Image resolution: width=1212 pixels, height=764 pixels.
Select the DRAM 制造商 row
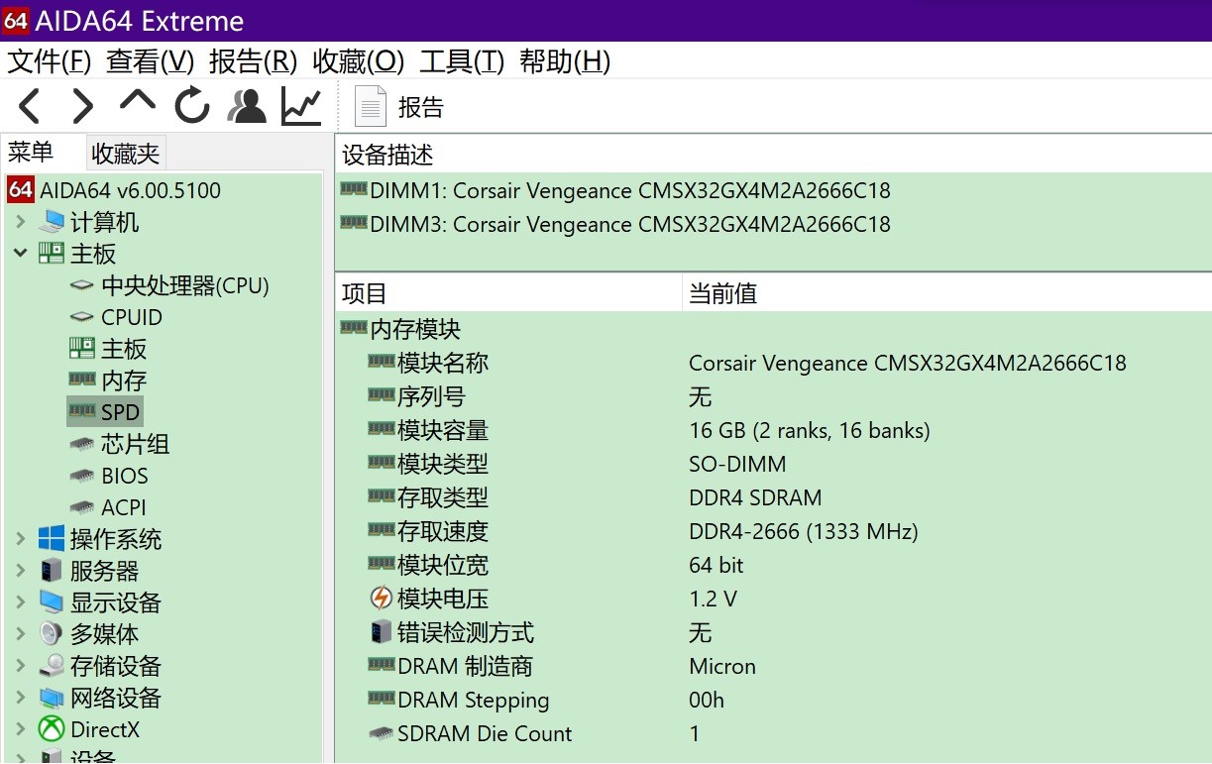pos(773,666)
